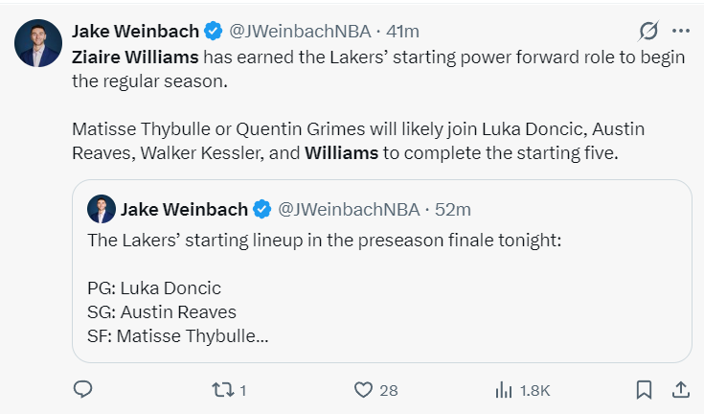Share the post via upload arrow icon

[x=681, y=390]
